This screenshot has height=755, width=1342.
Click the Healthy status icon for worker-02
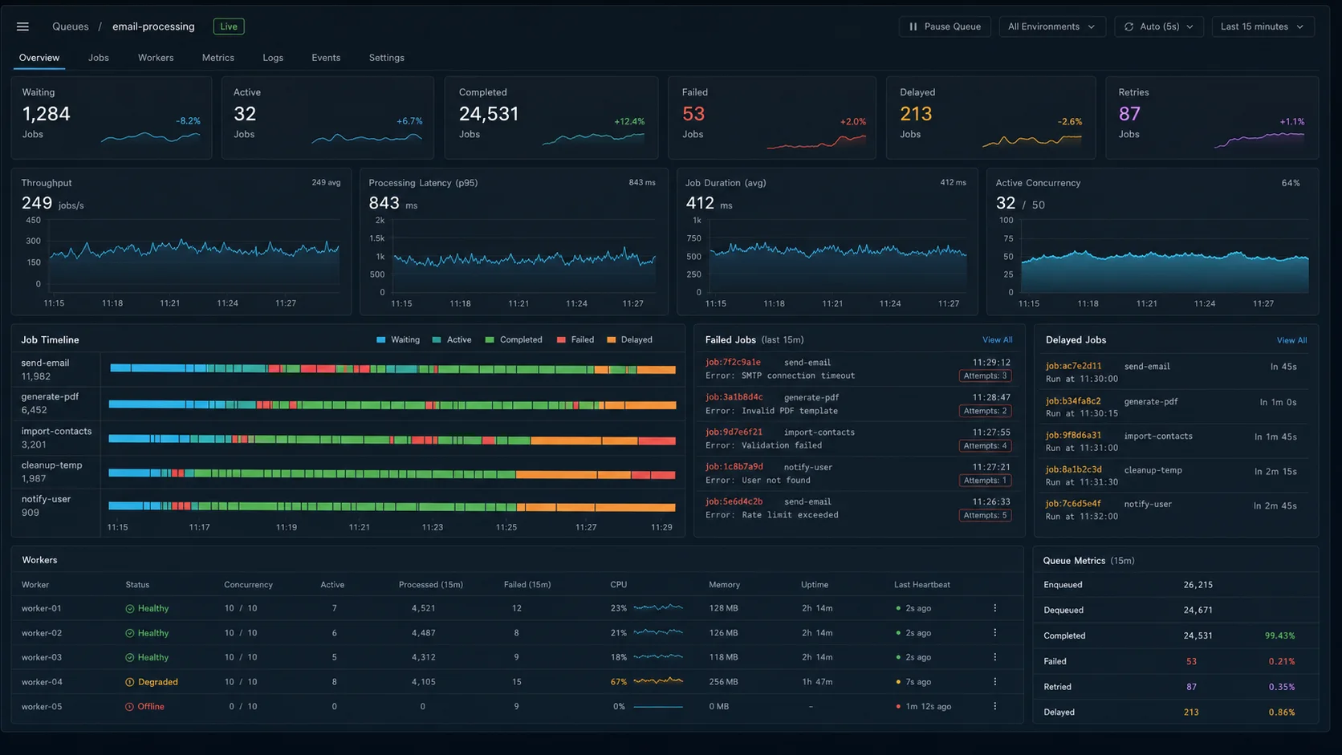click(129, 633)
